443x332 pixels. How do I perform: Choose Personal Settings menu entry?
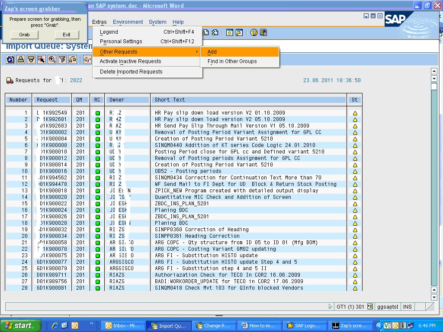(x=147, y=41)
